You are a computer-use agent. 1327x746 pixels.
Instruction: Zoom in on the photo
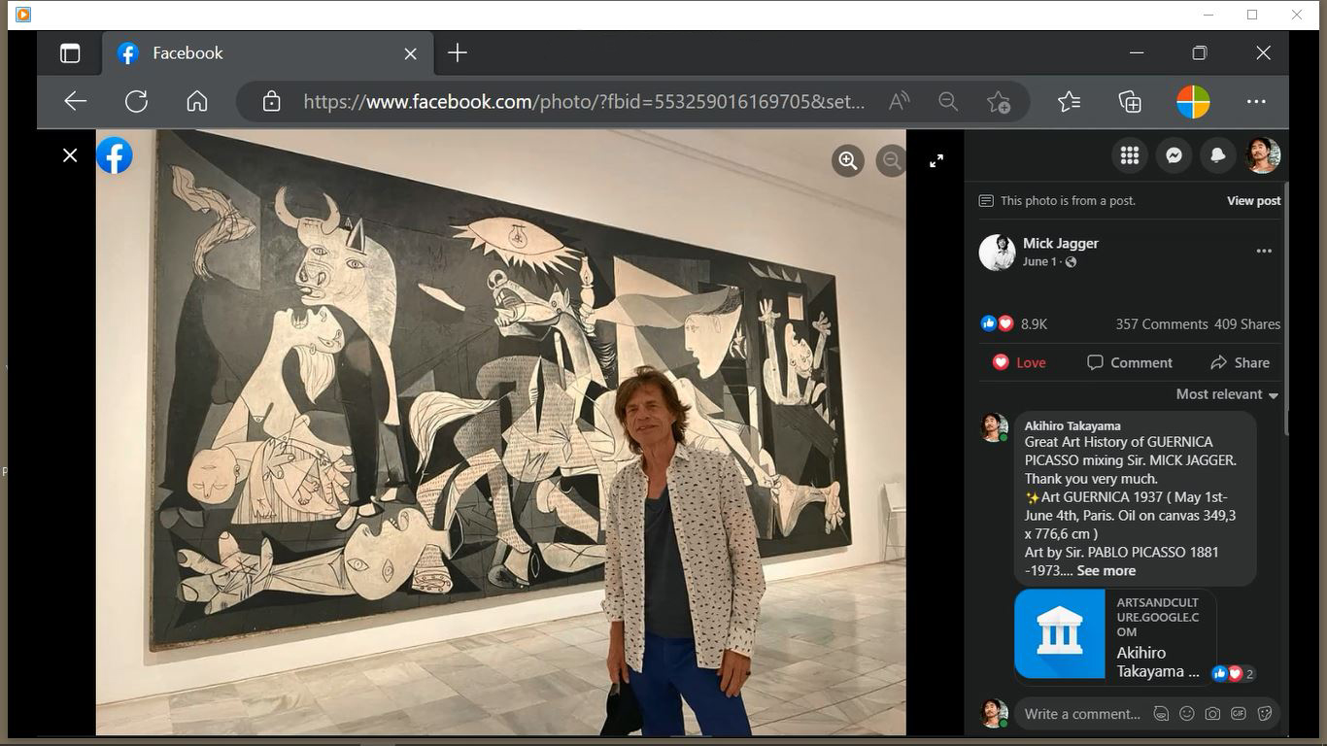[848, 160]
